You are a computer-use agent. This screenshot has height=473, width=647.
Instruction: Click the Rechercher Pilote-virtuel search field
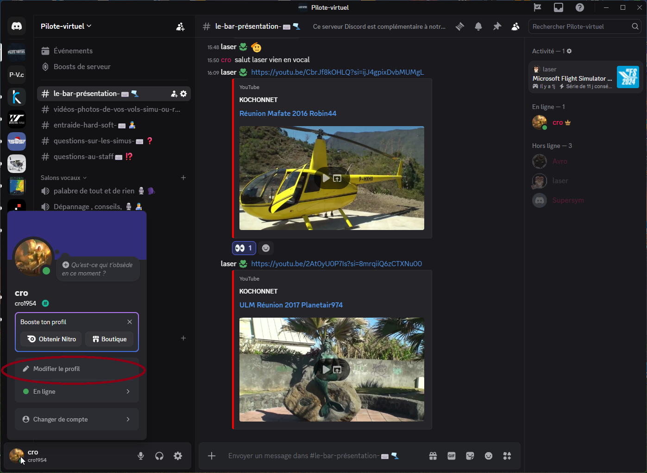(x=581, y=26)
